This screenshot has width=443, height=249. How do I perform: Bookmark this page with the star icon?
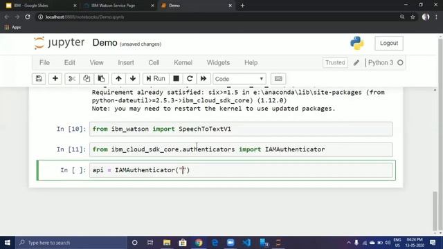tap(413, 17)
